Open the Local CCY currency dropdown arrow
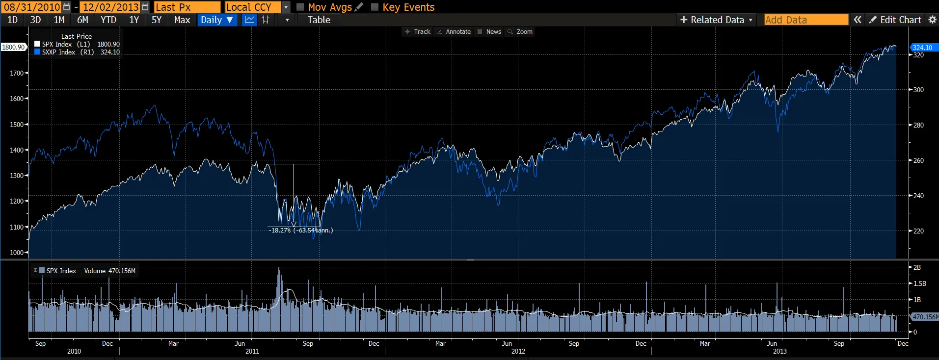Screen dimensions: 939x360 pos(286,7)
